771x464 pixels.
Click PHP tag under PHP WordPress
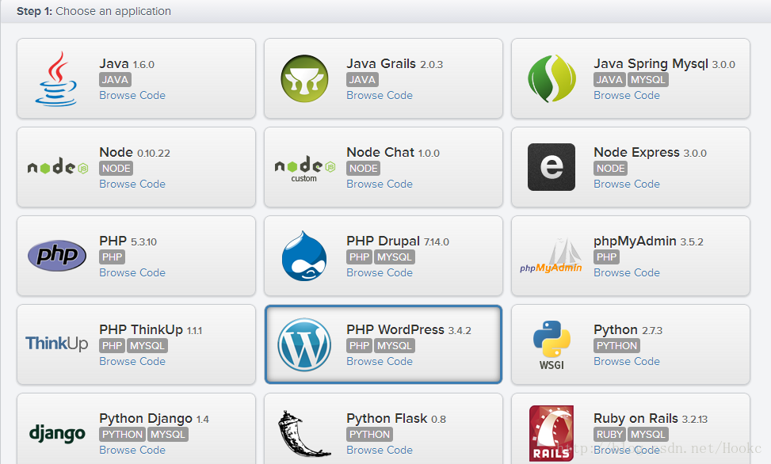[x=360, y=345]
